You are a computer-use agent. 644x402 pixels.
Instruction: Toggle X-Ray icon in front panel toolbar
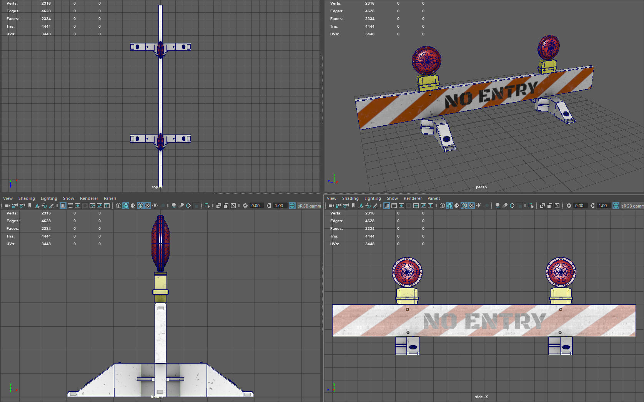pos(219,206)
